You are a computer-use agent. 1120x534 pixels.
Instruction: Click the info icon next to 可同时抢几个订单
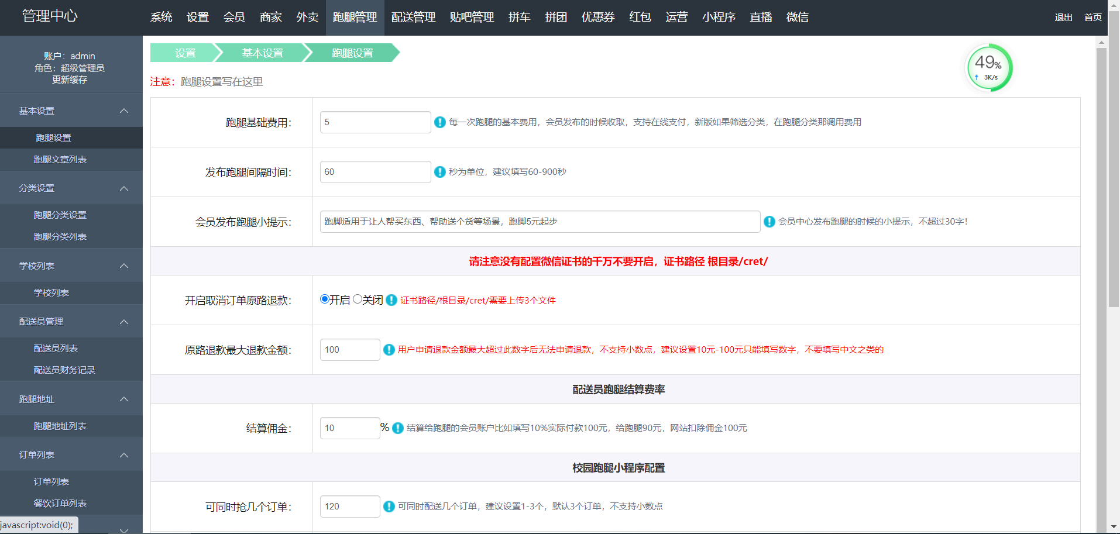(x=389, y=507)
